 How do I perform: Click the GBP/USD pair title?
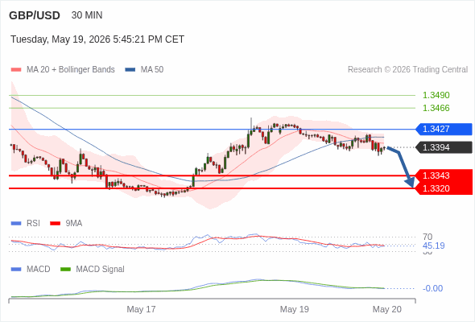click(x=35, y=15)
